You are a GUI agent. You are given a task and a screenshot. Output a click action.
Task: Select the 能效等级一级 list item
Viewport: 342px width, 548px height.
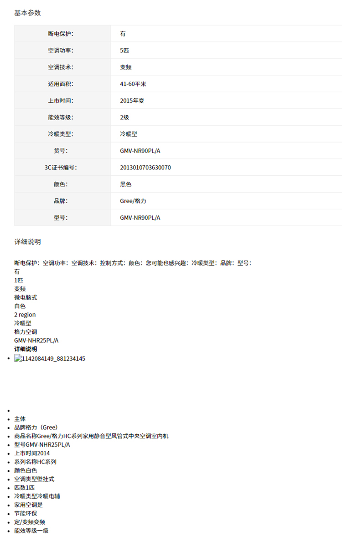pyautogui.click(x=31, y=531)
